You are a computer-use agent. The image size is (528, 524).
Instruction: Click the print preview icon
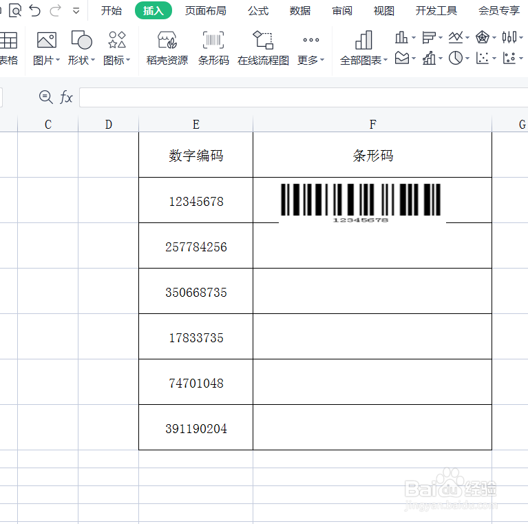tap(15, 10)
